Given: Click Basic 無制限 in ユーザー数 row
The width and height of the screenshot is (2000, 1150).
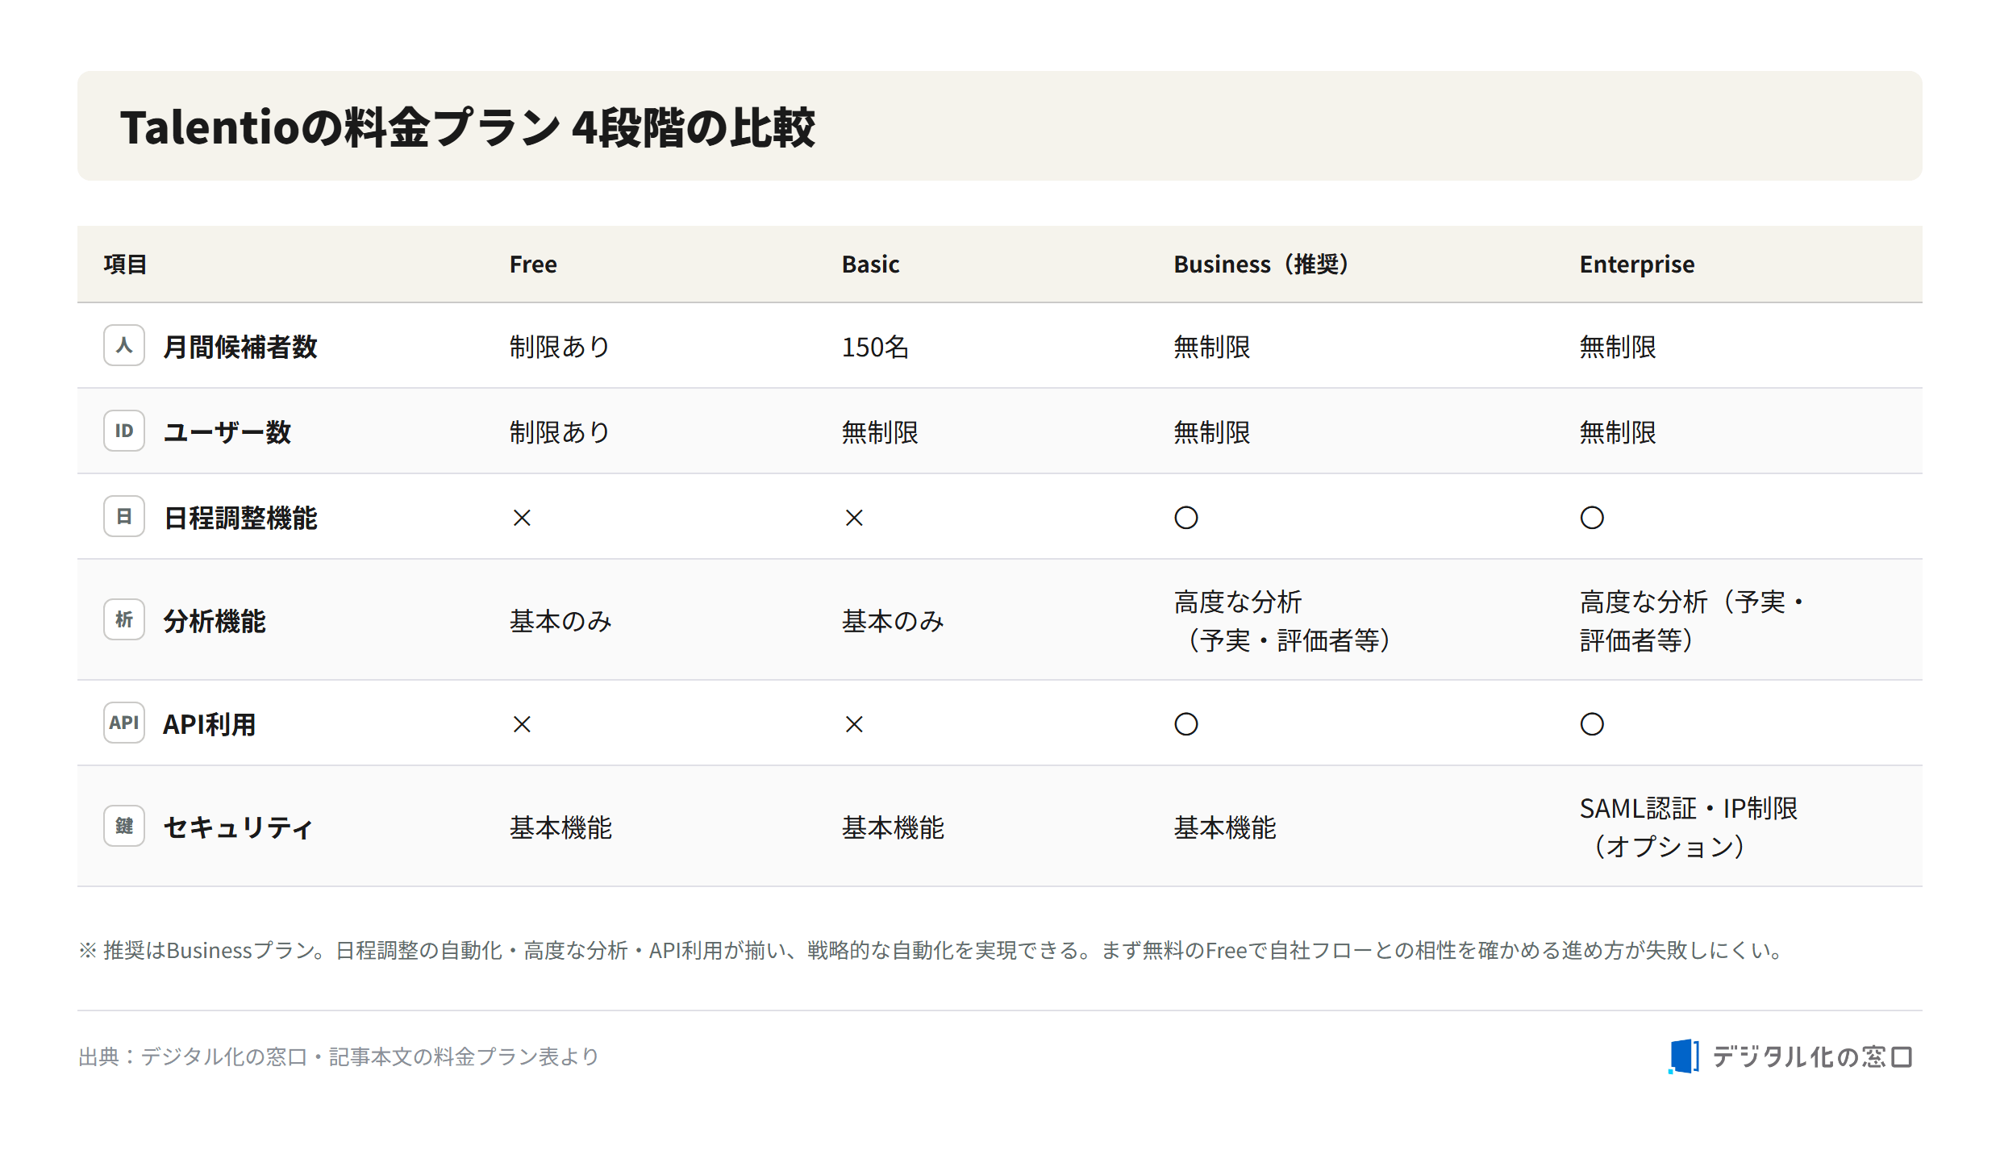Looking at the screenshot, I should click(880, 433).
